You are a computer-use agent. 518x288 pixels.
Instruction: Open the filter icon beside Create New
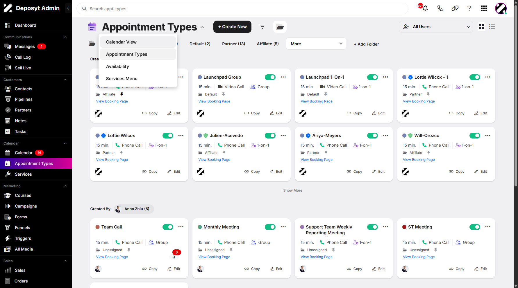pos(262,27)
